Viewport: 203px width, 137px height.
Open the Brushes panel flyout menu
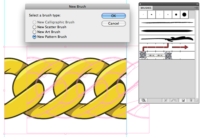[196, 8]
